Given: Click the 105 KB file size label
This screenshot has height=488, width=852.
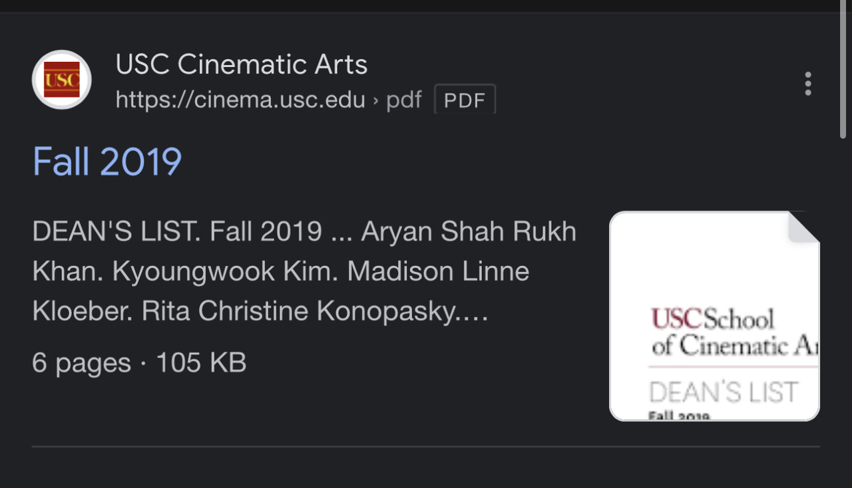Looking at the screenshot, I should (201, 363).
